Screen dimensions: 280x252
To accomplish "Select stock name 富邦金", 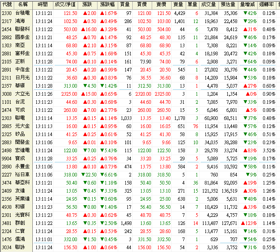I will coord(23,53).
